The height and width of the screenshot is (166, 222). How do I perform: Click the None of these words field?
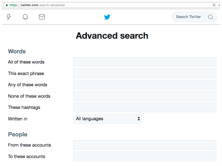coord(145,96)
